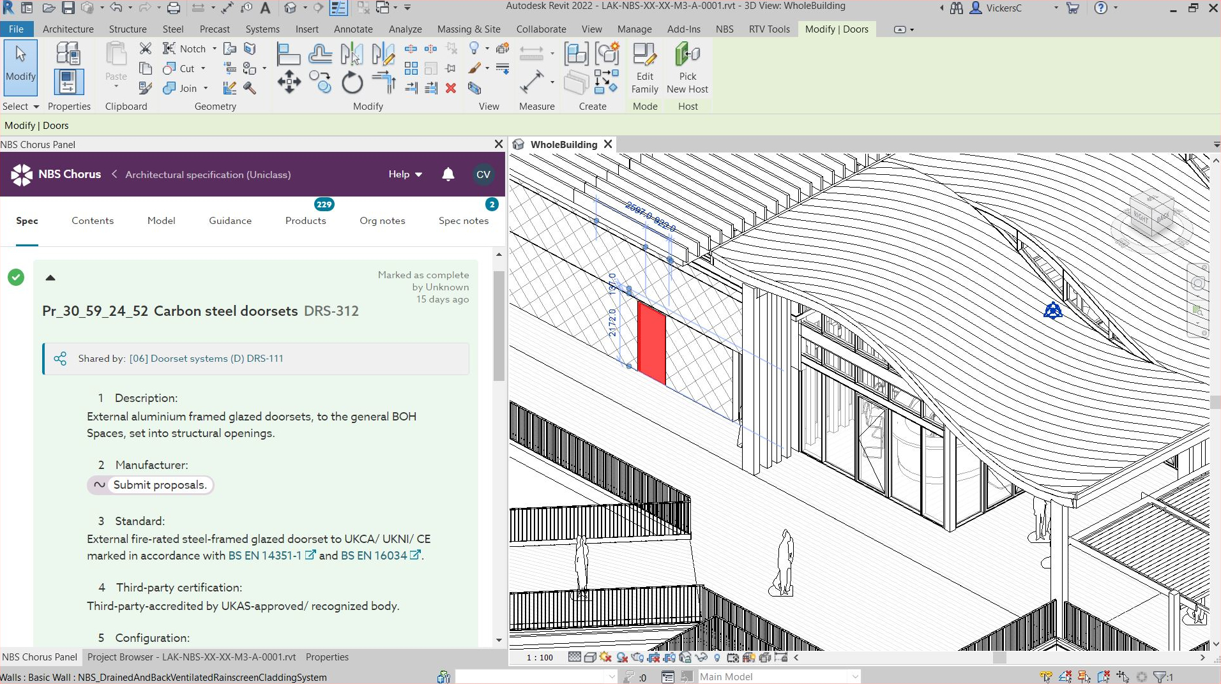Switch to the Guidance tab in NBS Chorus
This screenshot has width=1221, height=684.
[x=230, y=221]
